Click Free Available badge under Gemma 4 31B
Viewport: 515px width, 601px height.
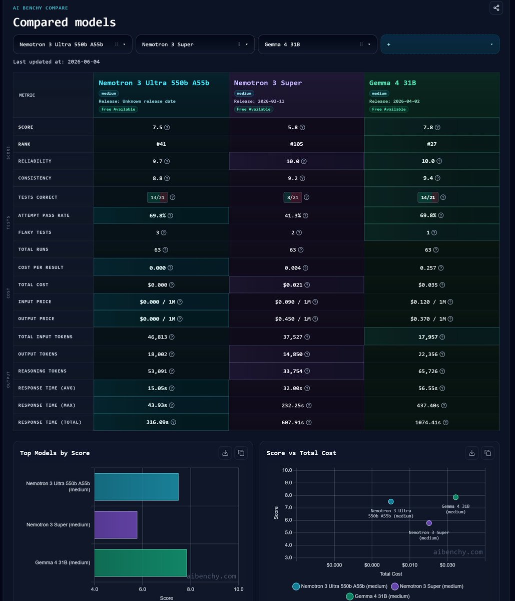388,109
